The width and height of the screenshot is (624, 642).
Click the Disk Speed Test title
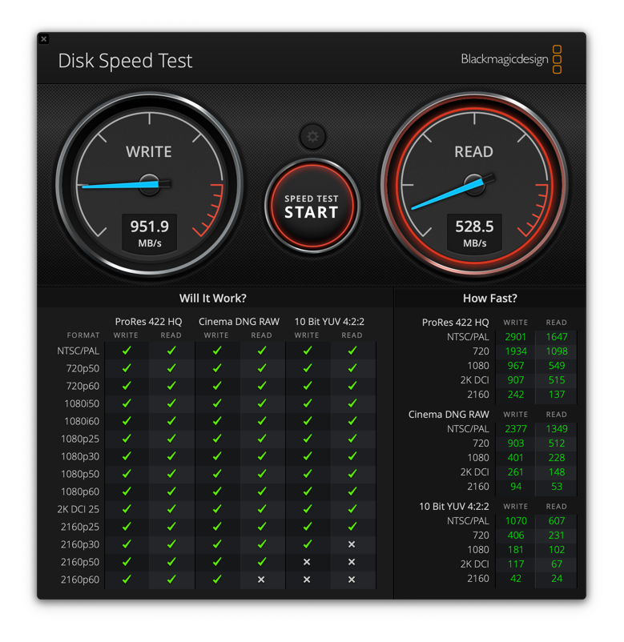click(125, 61)
